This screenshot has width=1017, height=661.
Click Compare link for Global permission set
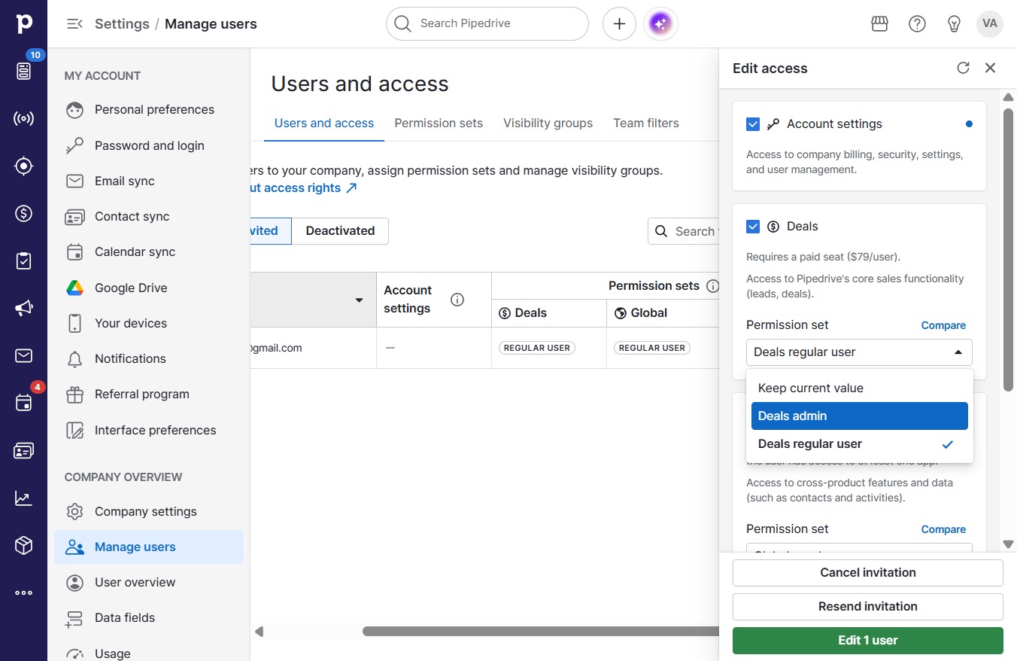943,530
